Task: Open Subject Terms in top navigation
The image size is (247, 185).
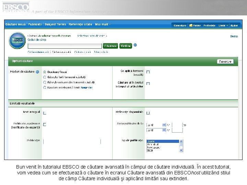Action: tap(55, 24)
